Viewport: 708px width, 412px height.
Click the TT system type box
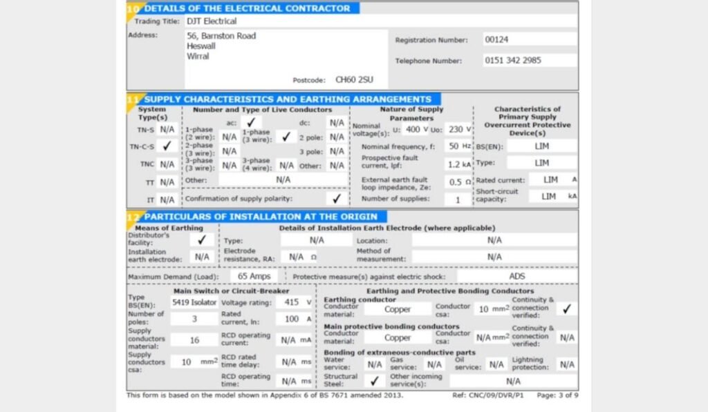pos(167,182)
